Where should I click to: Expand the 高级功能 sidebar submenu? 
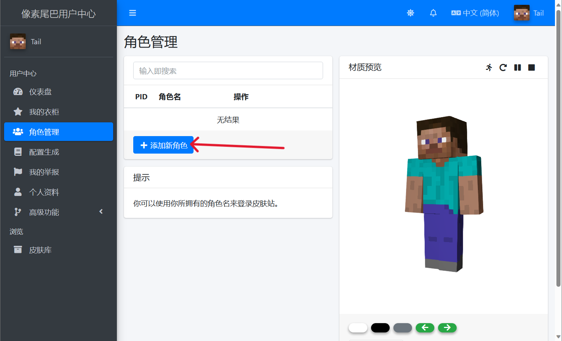click(58, 212)
